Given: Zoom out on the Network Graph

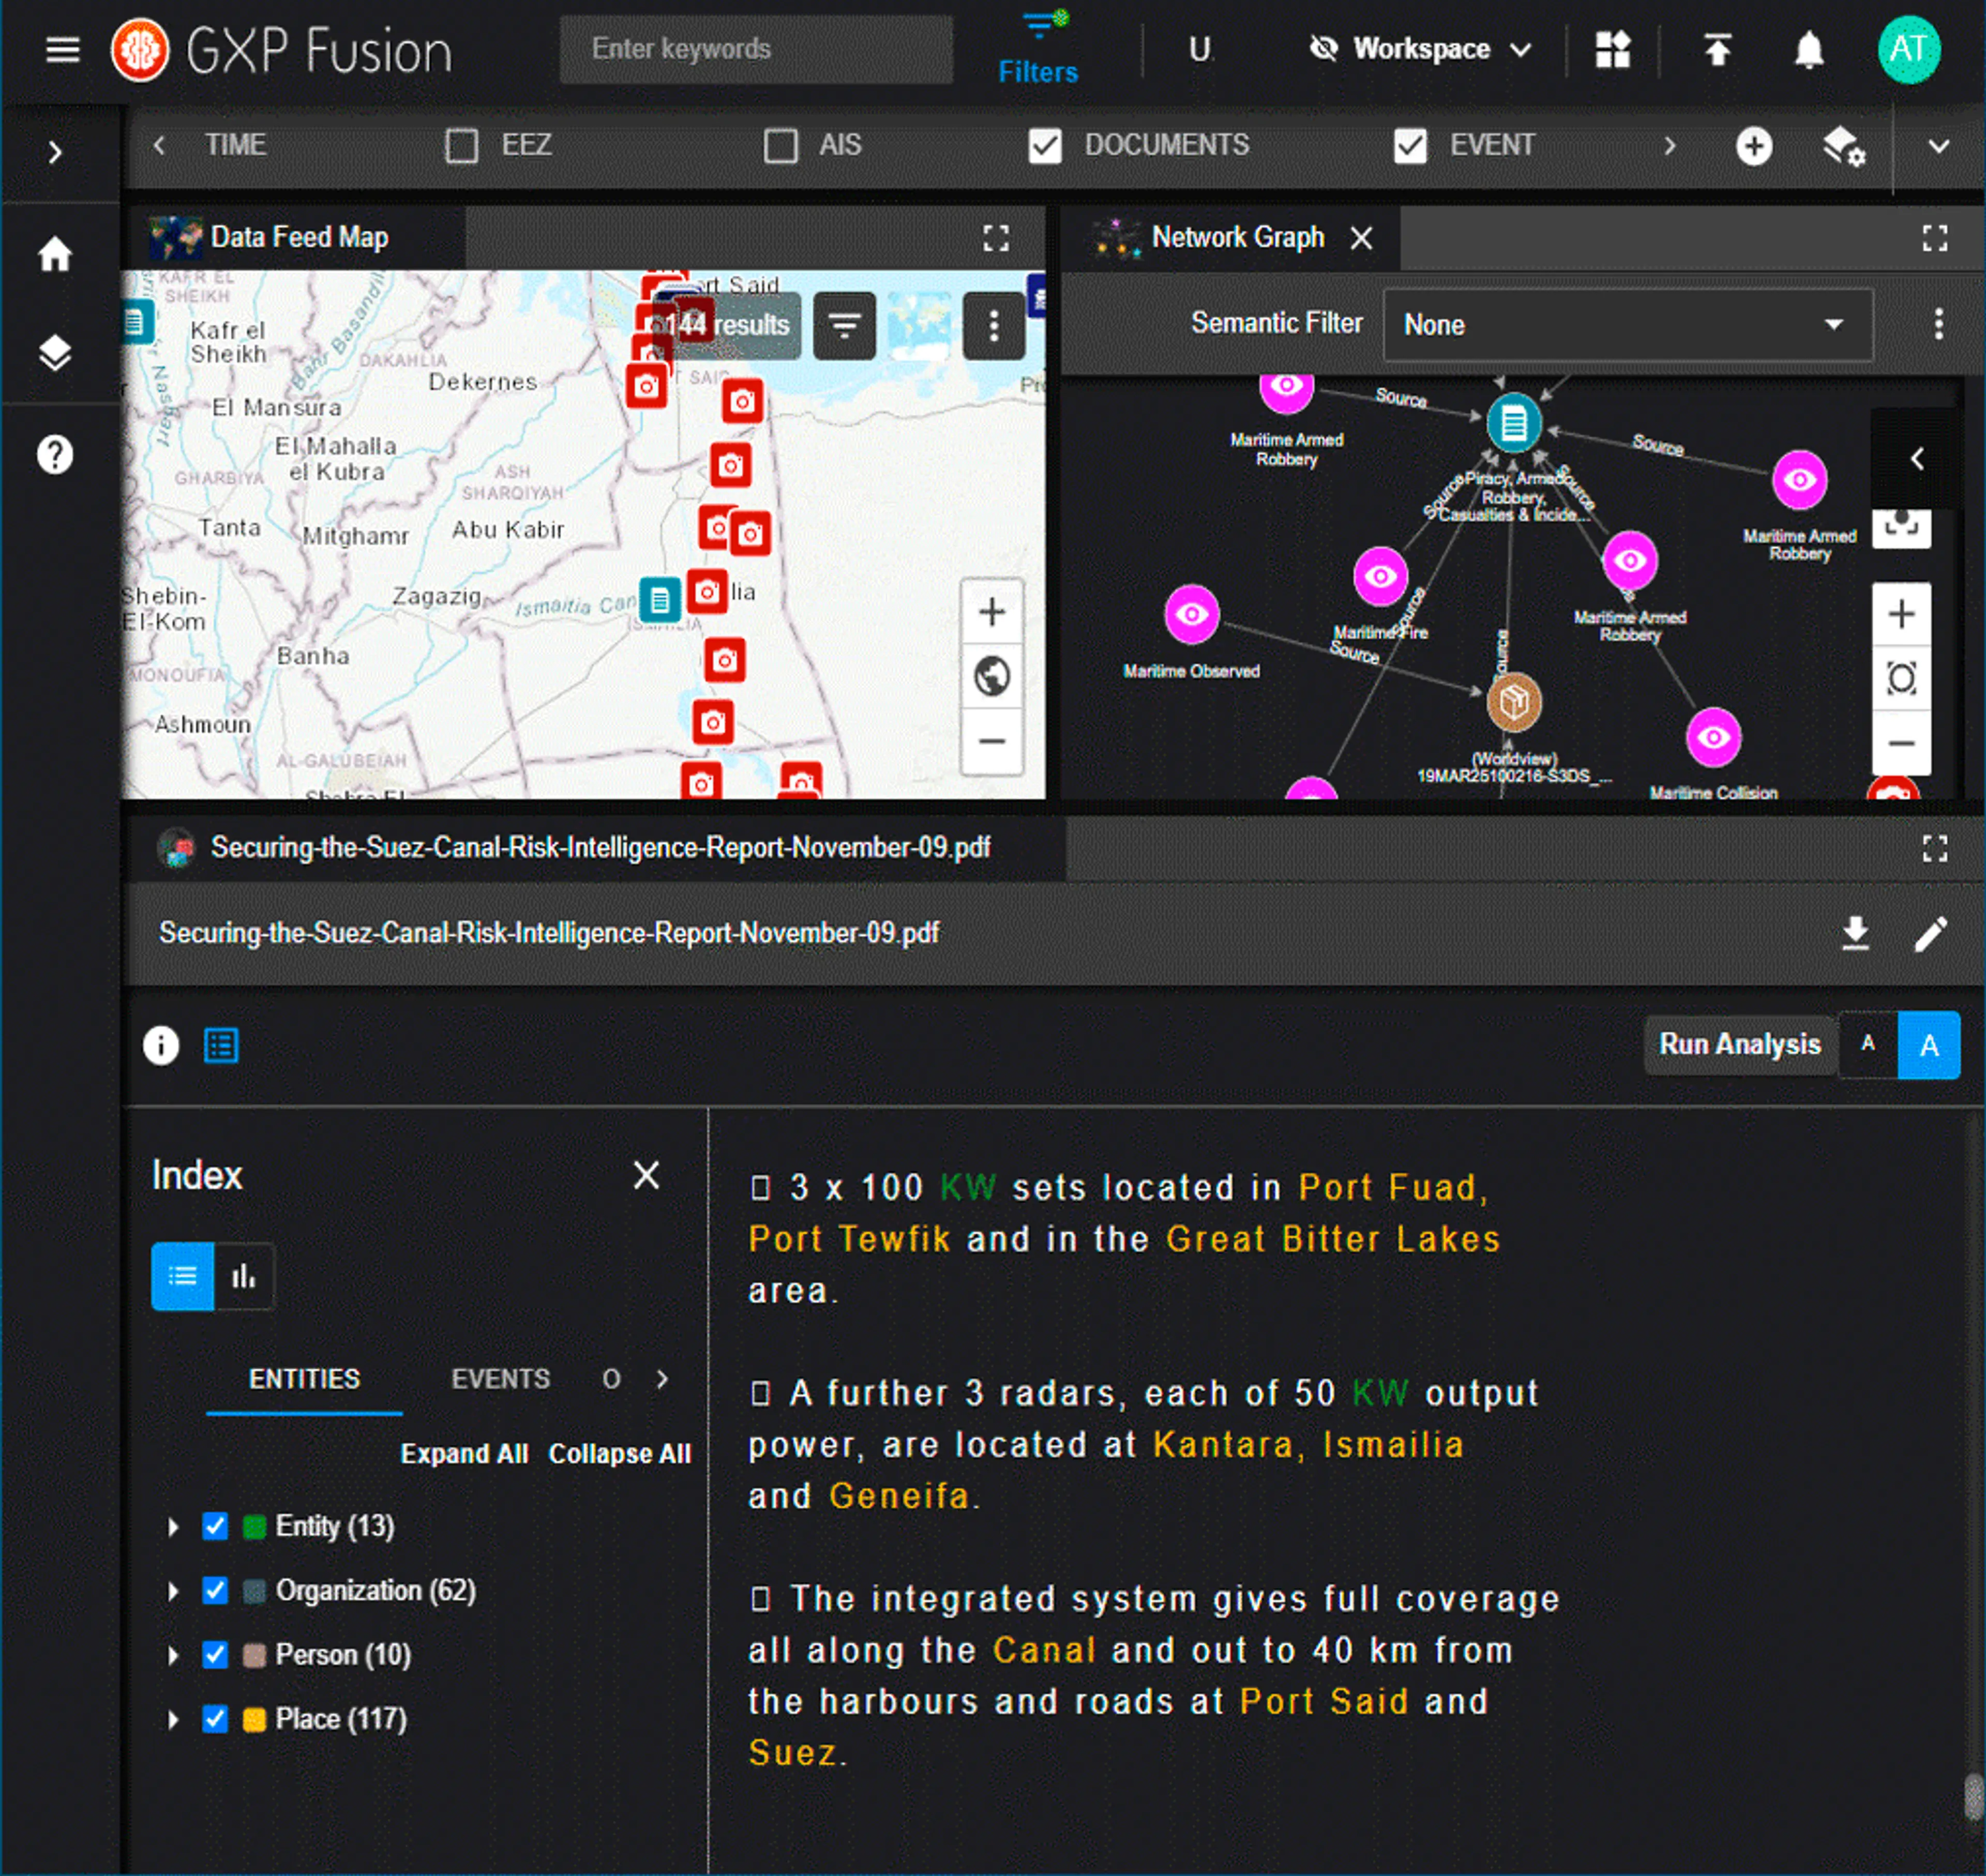Looking at the screenshot, I should point(1901,743).
